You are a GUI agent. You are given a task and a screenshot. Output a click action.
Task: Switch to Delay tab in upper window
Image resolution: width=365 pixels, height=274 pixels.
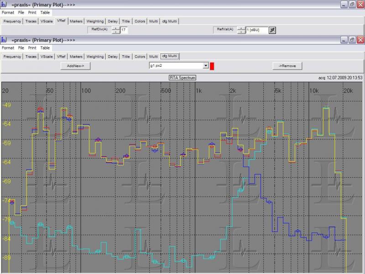click(113, 21)
